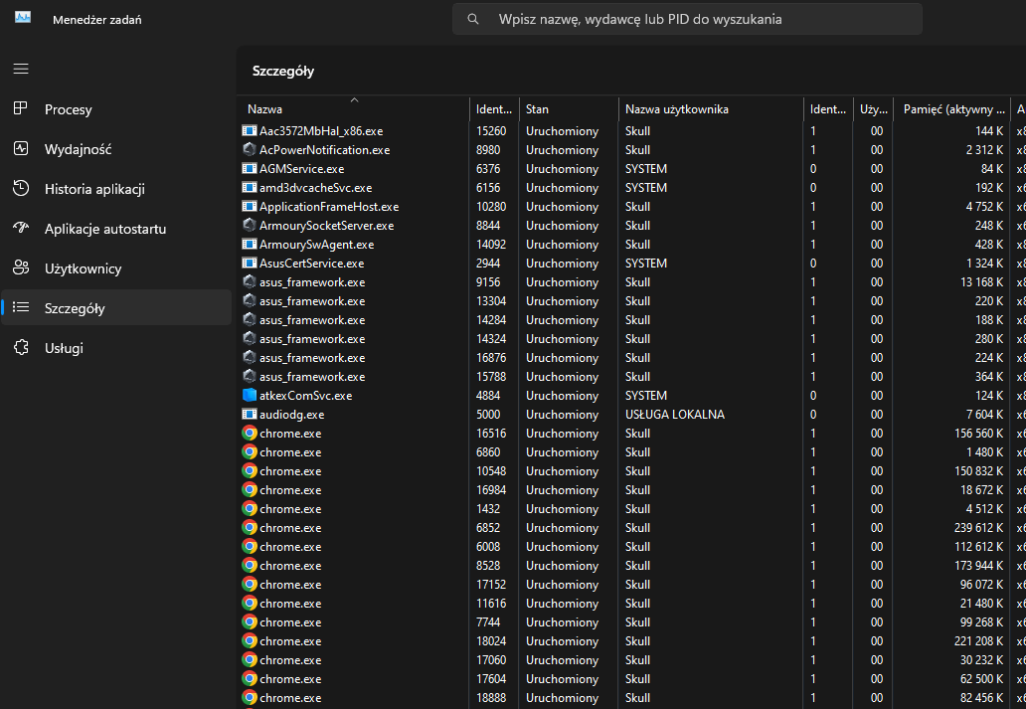Select audiodg.exe process

631,415
